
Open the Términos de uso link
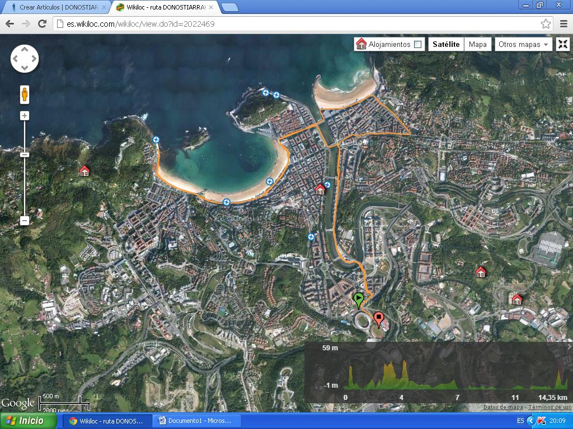pos(549,407)
